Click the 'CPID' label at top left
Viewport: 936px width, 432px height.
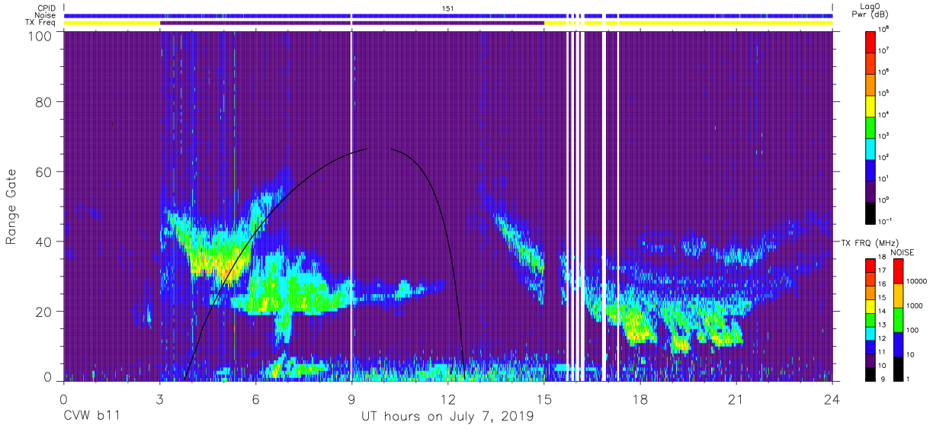pyautogui.click(x=48, y=8)
